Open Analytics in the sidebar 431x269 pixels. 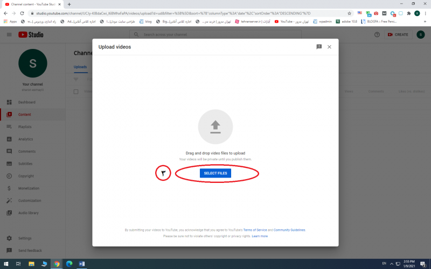[x=25, y=139]
